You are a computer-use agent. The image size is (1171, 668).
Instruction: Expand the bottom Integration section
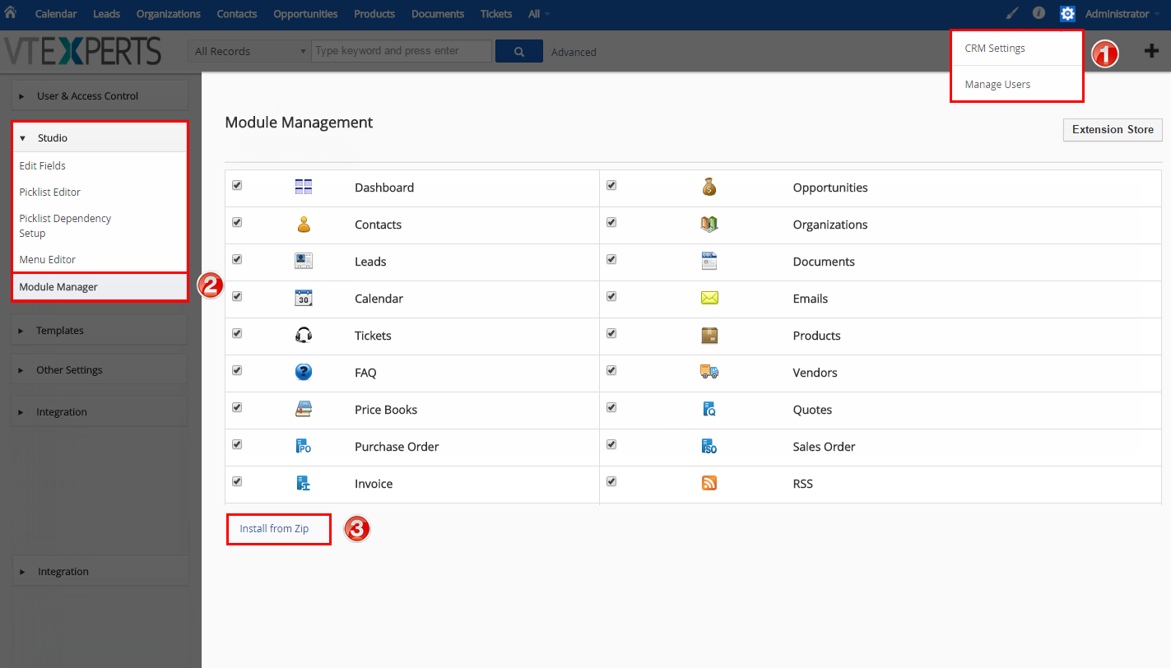pos(100,571)
